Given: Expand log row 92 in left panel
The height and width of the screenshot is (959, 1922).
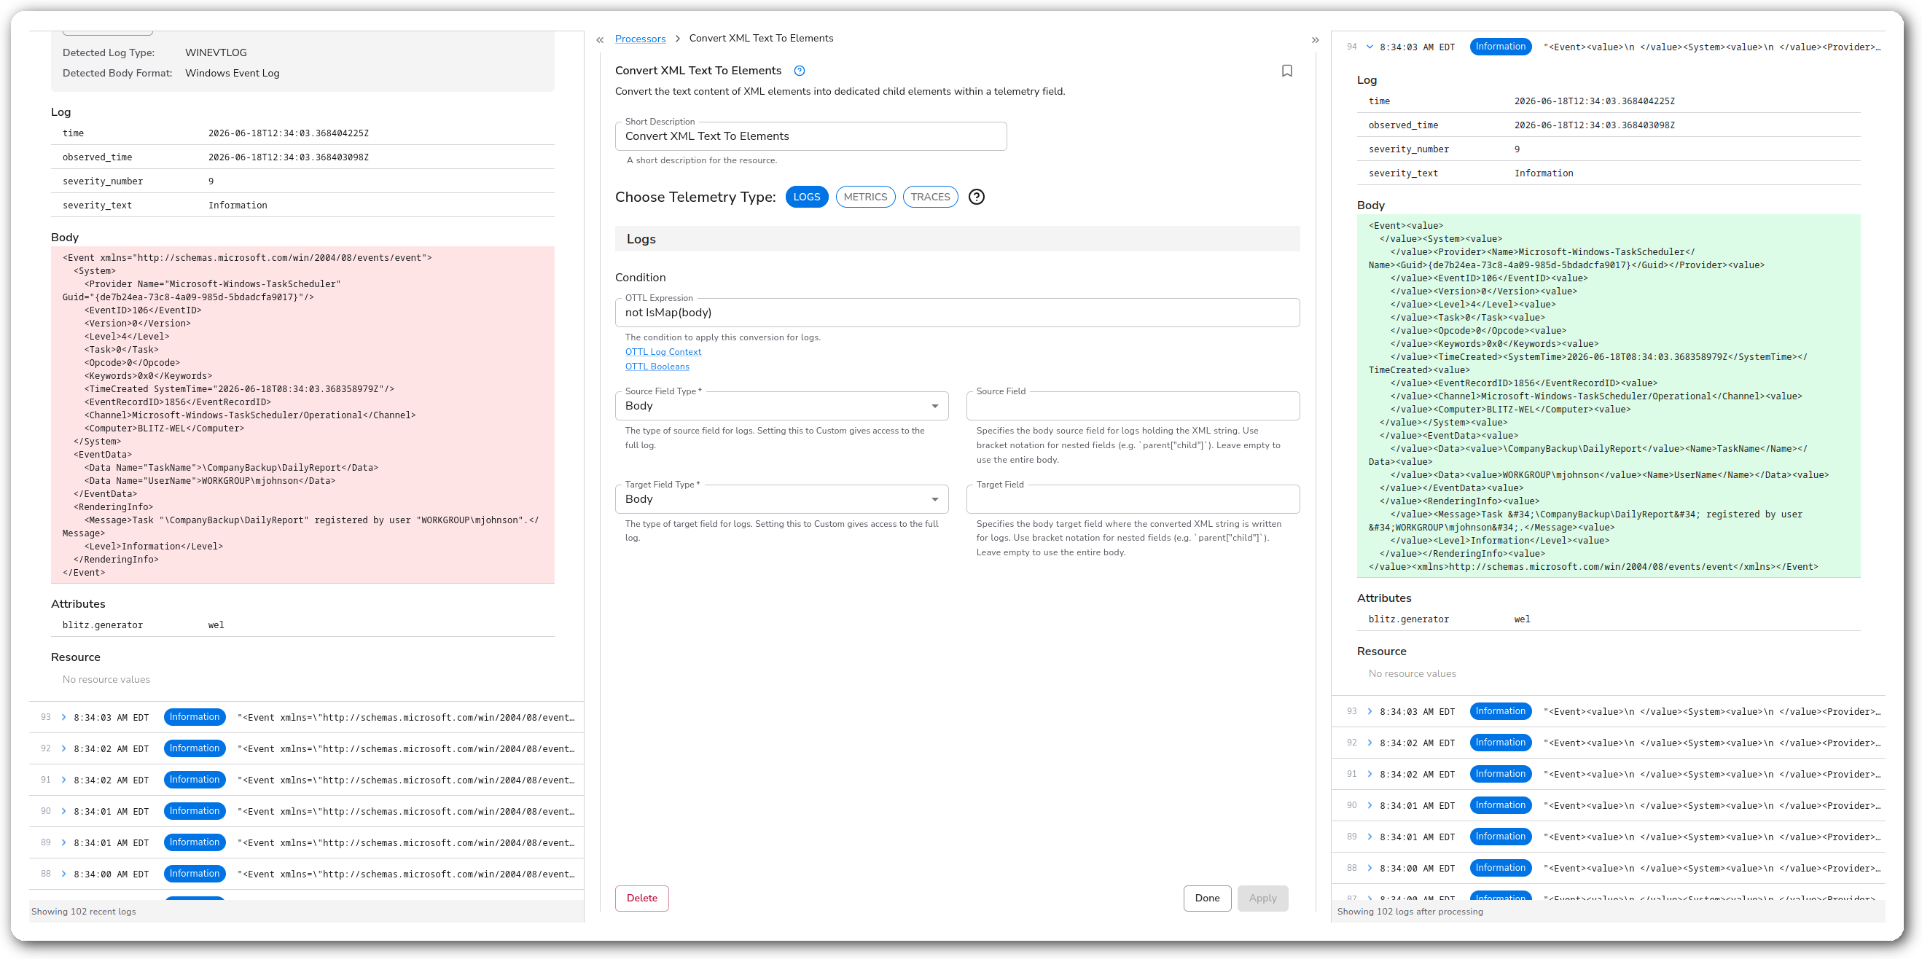Looking at the screenshot, I should point(63,748).
